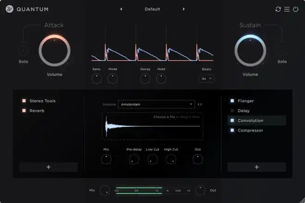The height and width of the screenshot is (203, 305).
Task: Disable the Stereo Tools effect
Action: (x=24, y=101)
